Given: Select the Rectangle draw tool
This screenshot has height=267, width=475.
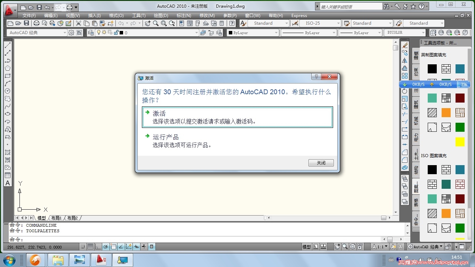Looking at the screenshot, I should point(8,76).
